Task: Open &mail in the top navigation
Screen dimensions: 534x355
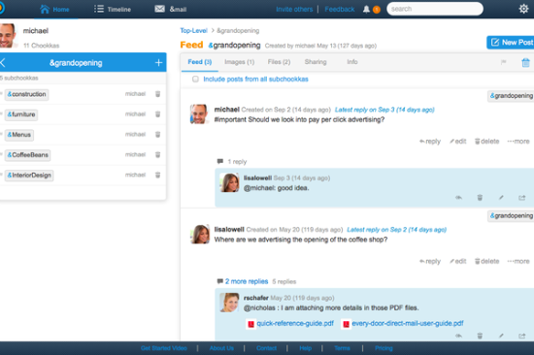Action: click(171, 9)
